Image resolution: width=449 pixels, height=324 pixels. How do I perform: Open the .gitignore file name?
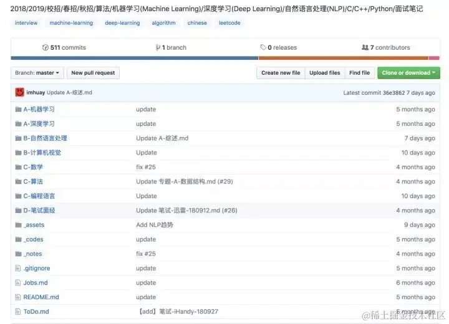coord(37,268)
